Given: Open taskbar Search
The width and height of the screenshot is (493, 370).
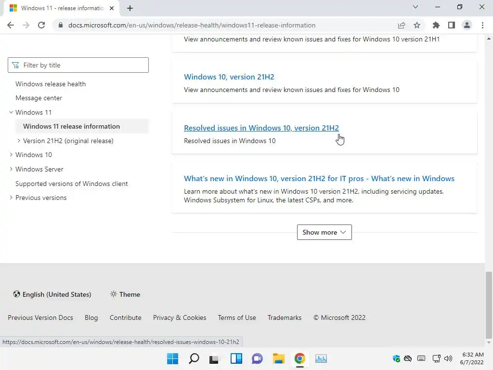Looking at the screenshot, I should click(x=194, y=358).
